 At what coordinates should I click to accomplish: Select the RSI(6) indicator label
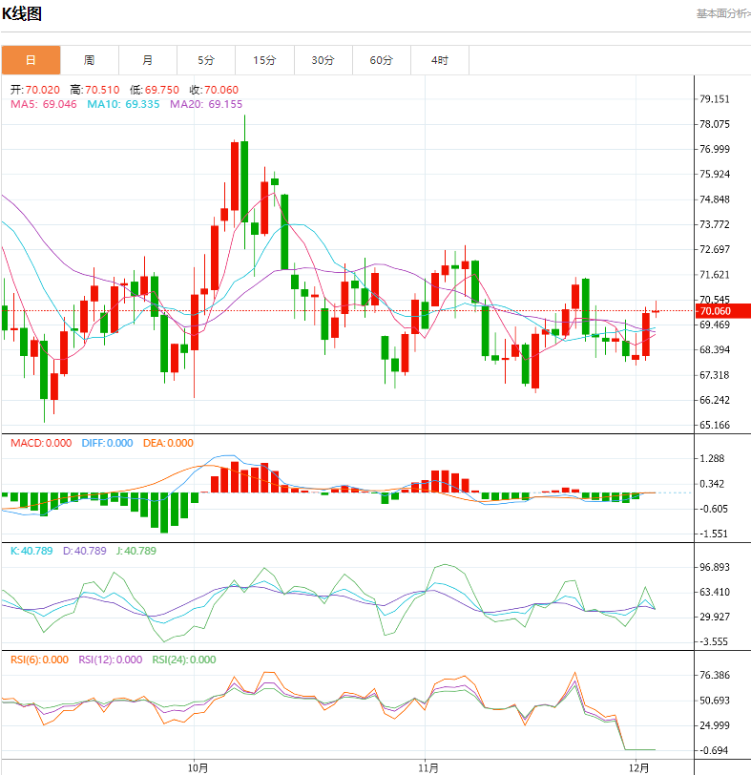(39, 660)
